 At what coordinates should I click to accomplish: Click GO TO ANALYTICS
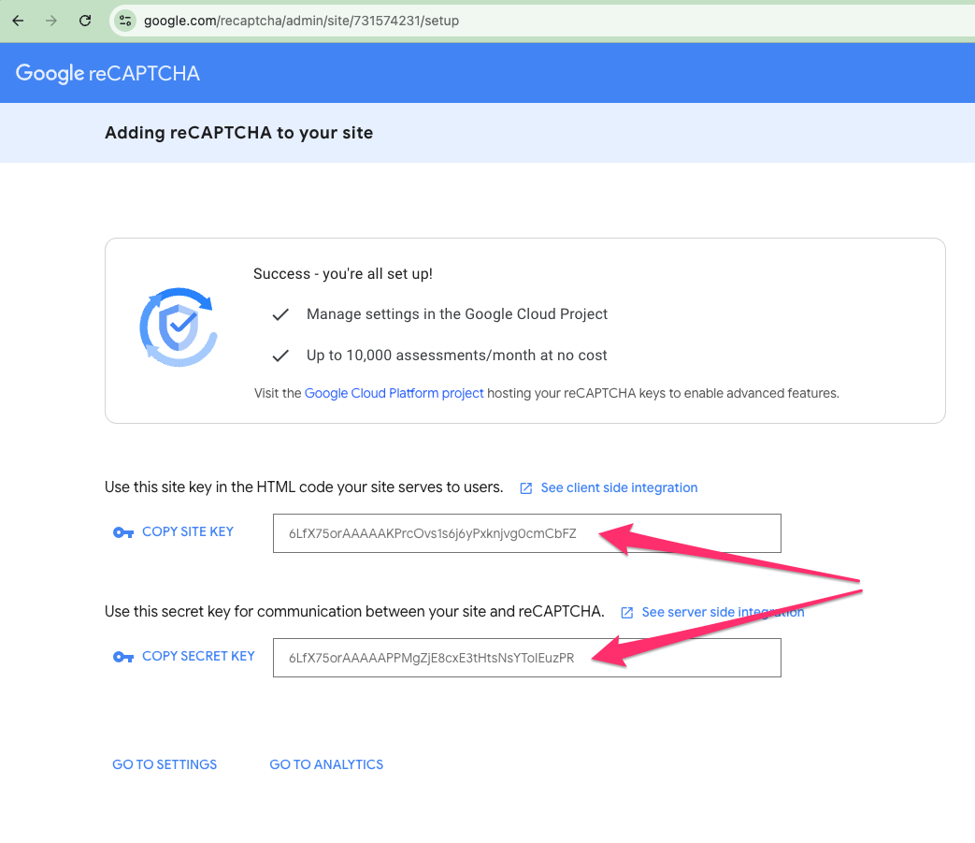pos(326,764)
